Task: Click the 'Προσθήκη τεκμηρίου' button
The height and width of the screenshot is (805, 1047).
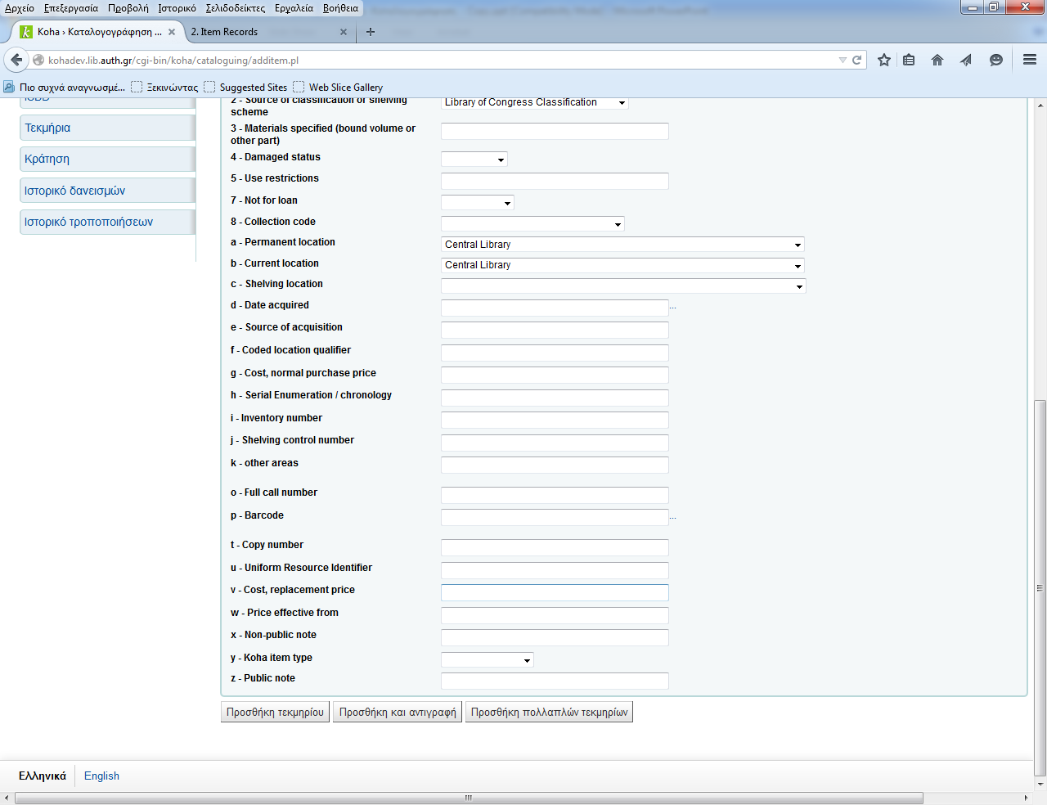Action: [x=275, y=712]
